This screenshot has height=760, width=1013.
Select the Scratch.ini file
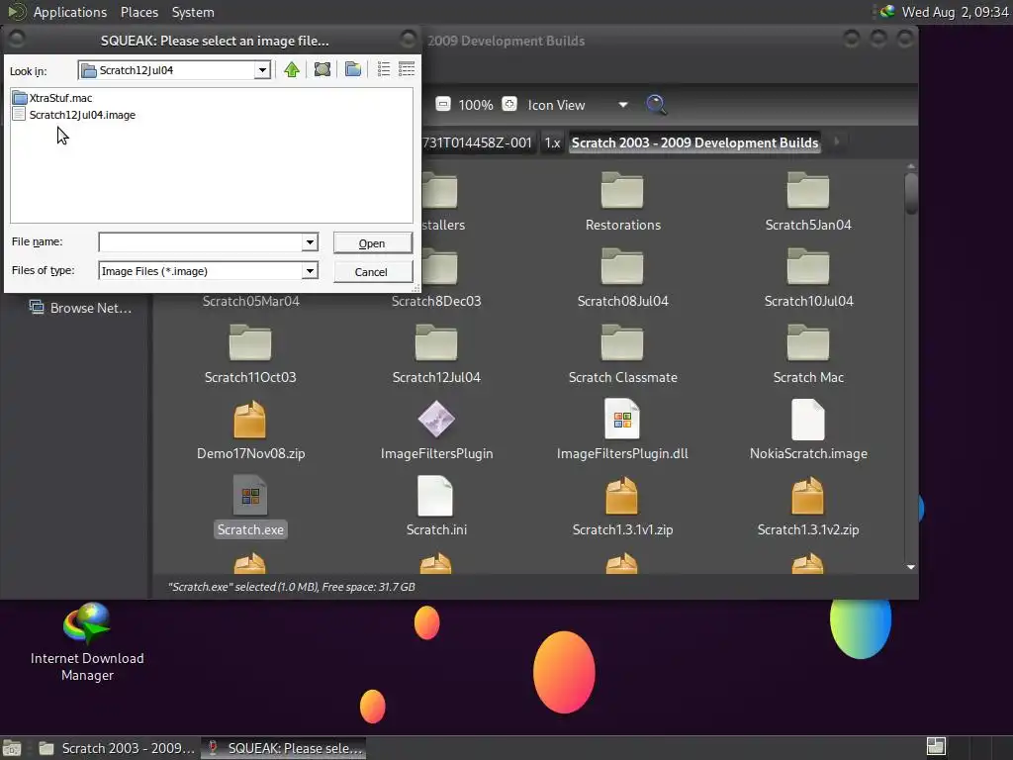click(436, 507)
